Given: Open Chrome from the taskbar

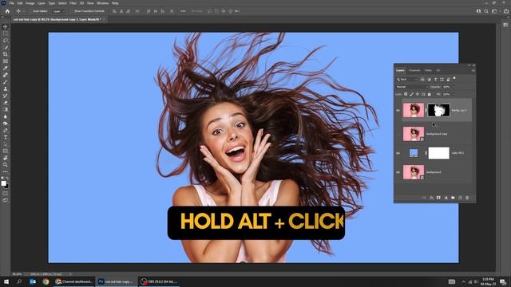Looking at the screenshot, I should [46, 281].
